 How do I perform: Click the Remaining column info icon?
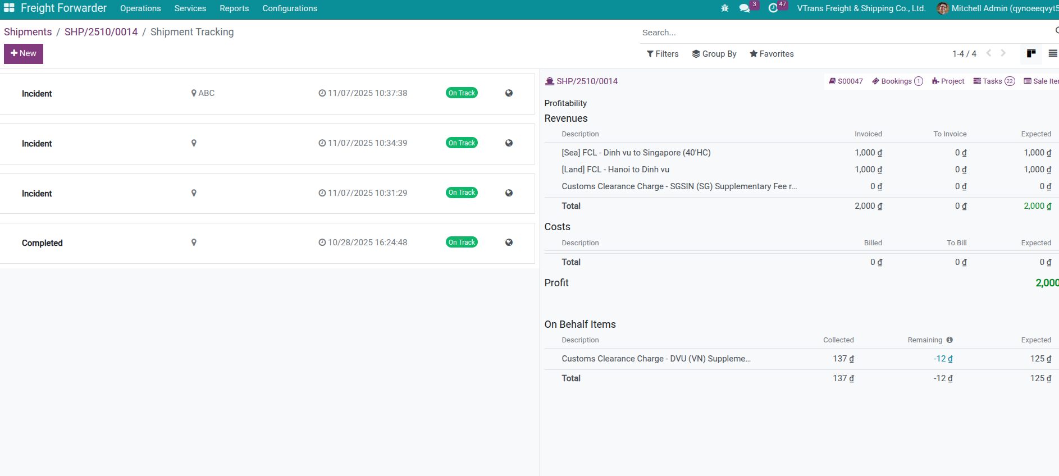[950, 340]
